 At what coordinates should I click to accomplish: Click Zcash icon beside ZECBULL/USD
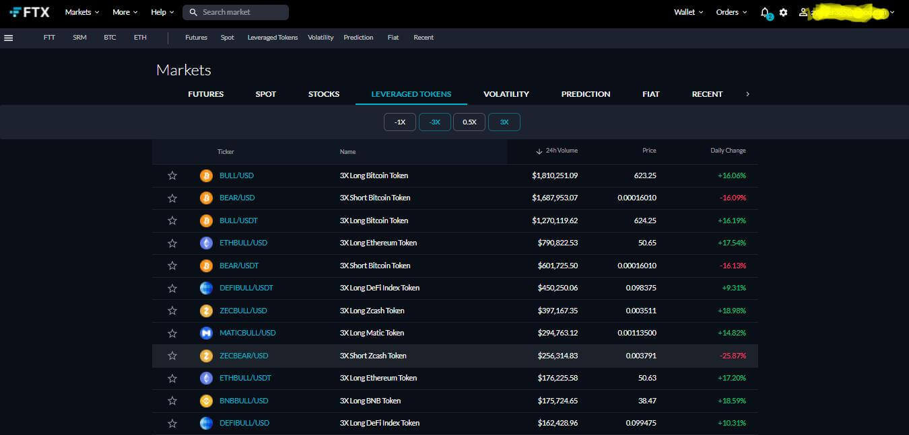coord(206,311)
